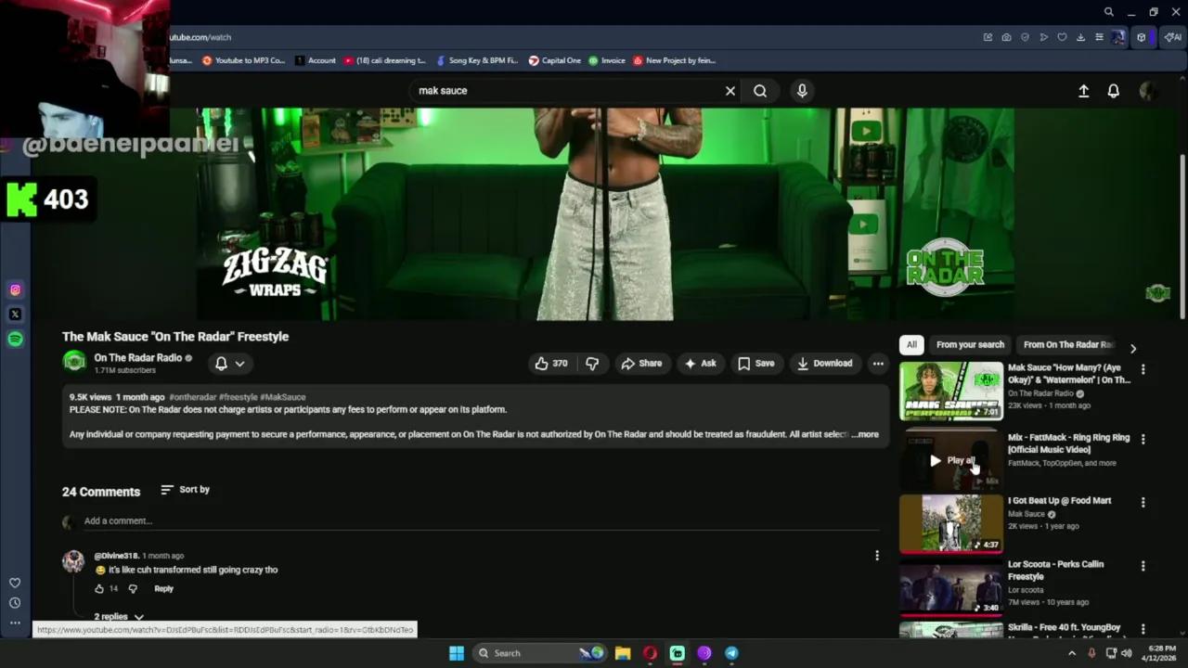Screen dimensions: 1188x668
Task: Open the Sort by comments dropdown
Action: [x=185, y=489]
